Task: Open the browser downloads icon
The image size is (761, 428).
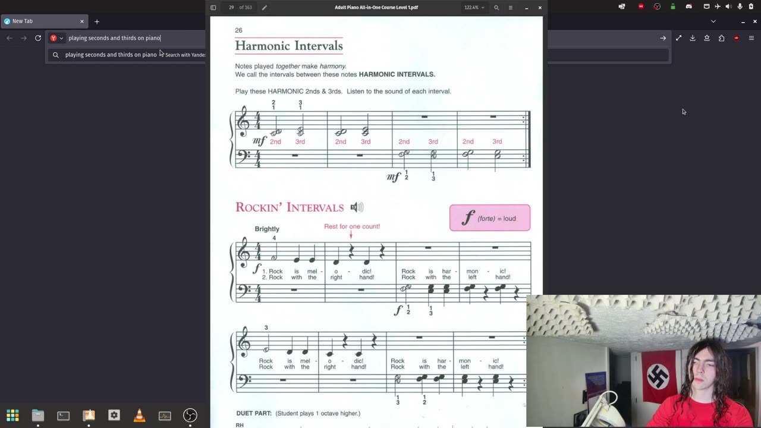Action: point(693,38)
